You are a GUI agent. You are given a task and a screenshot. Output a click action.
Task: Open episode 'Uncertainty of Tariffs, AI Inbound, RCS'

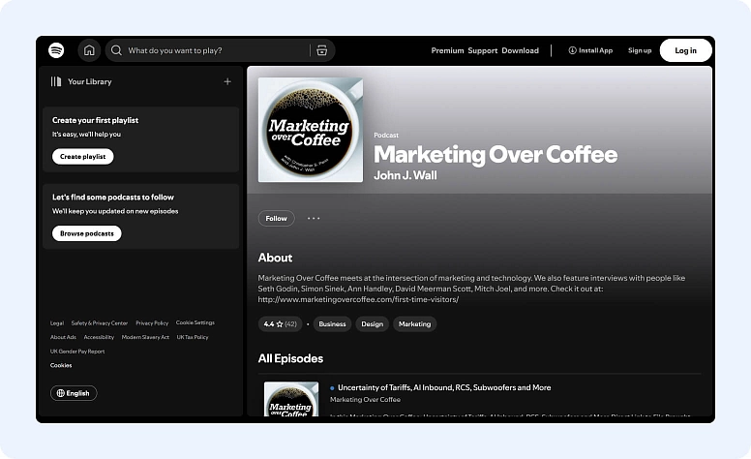(x=444, y=387)
